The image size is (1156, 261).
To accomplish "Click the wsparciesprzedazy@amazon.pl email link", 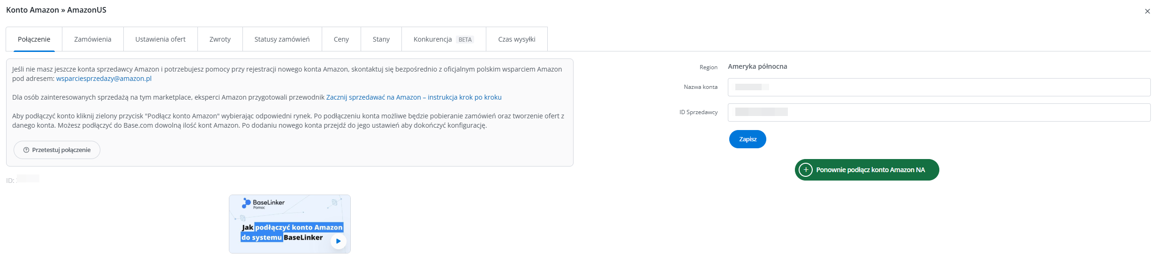I will 104,79.
